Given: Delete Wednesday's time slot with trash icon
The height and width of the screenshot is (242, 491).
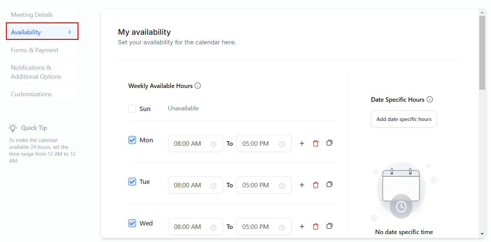Looking at the screenshot, I should (x=316, y=227).
